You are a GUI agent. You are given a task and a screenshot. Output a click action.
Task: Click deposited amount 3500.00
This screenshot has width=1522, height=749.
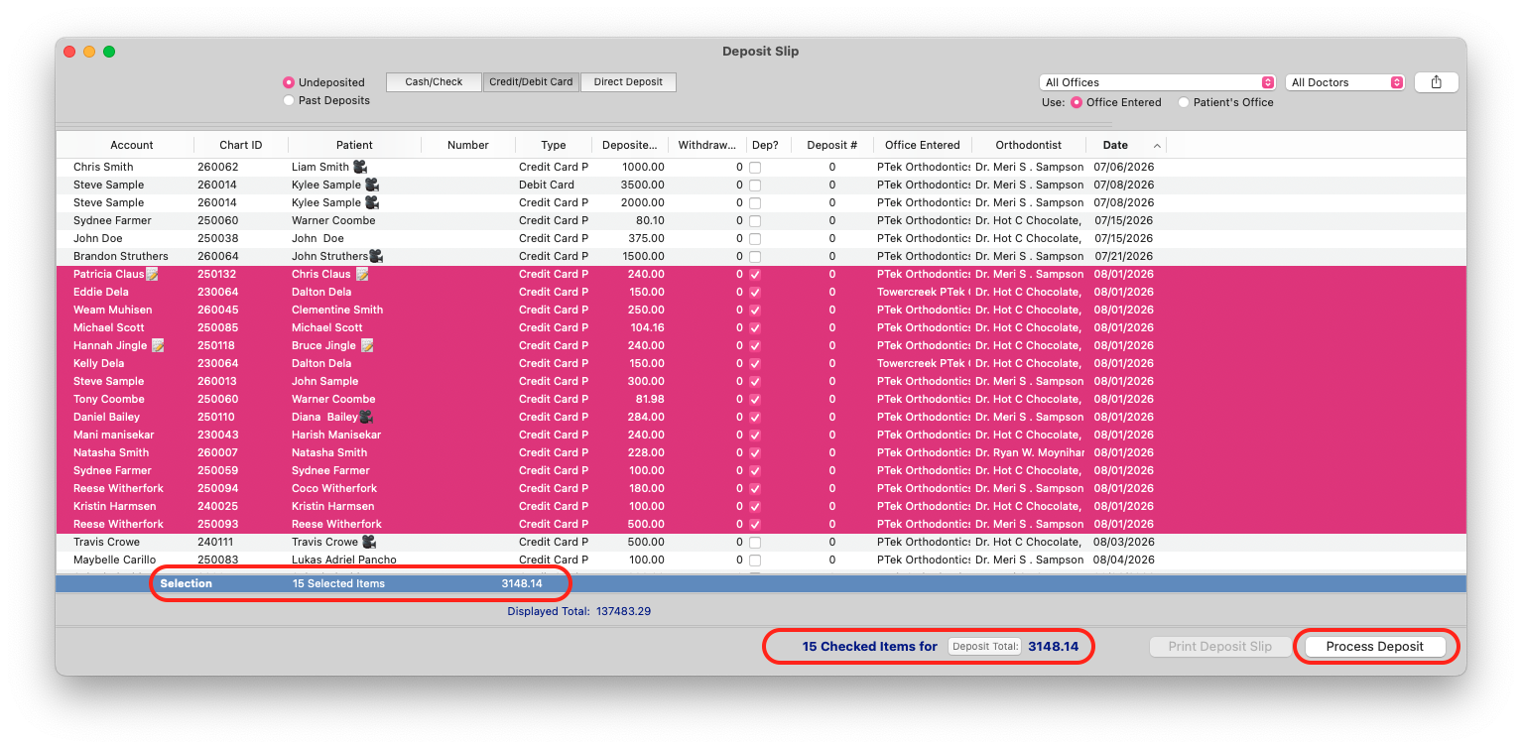pos(643,185)
